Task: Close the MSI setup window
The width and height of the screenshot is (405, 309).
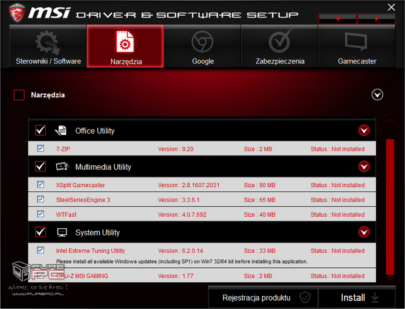Action: 391,7
